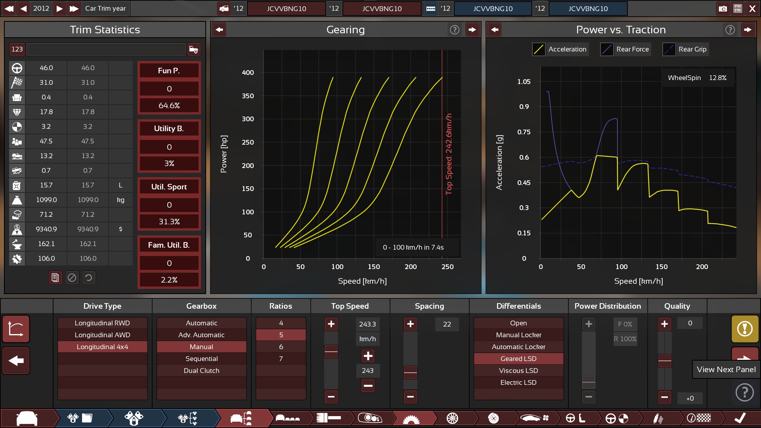Viewport: 761px width, 428px height.
Task: Select Viscous LSD differential
Action: pos(518,371)
